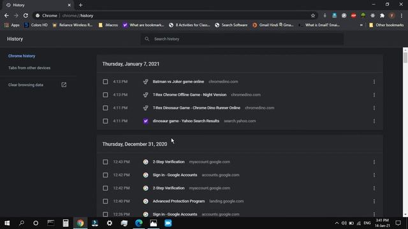Open T-Rex Dinosaur Game Chrome Dino Runner link
This screenshot has width=408, height=229.
(x=196, y=108)
